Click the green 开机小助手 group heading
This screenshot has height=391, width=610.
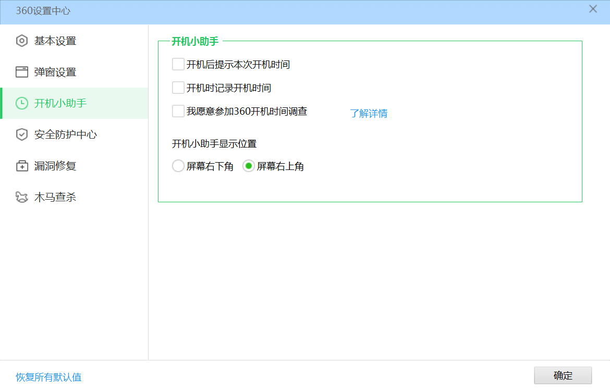(x=195, y=41)
